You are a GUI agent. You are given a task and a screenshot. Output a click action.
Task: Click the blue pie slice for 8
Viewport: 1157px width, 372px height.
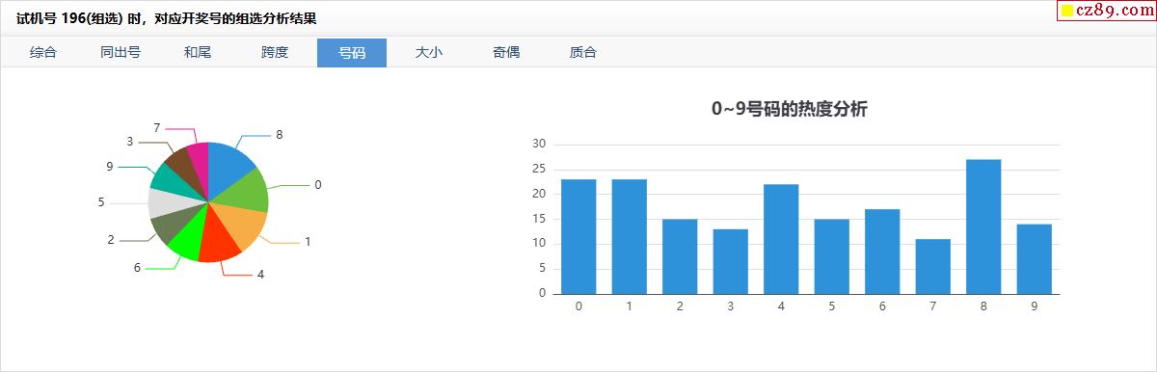click(229, 168)
